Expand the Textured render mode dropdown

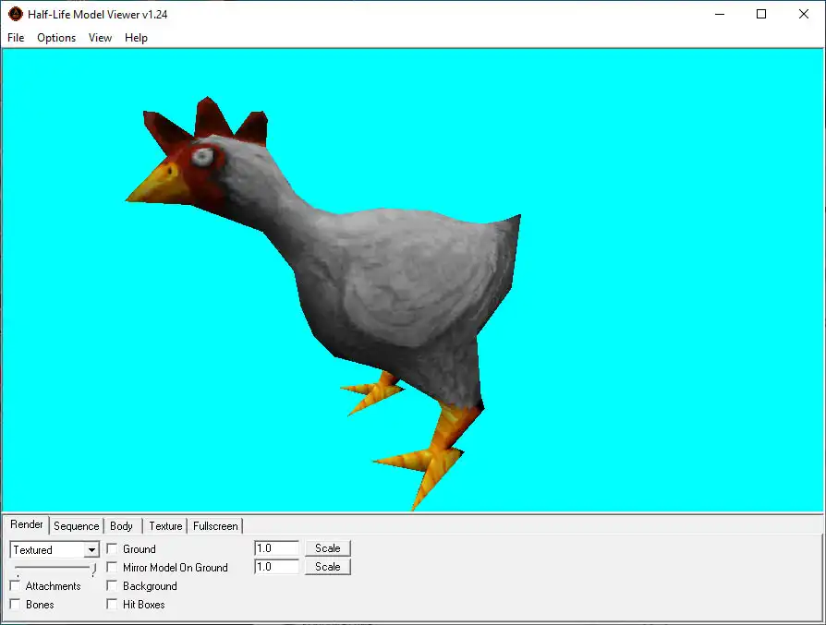pyautogui.click(x=91, y=549)
